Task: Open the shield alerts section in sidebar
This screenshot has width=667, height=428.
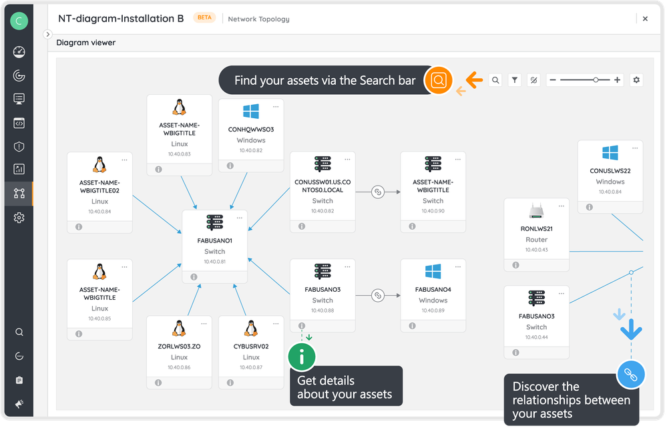Action: 19,146
